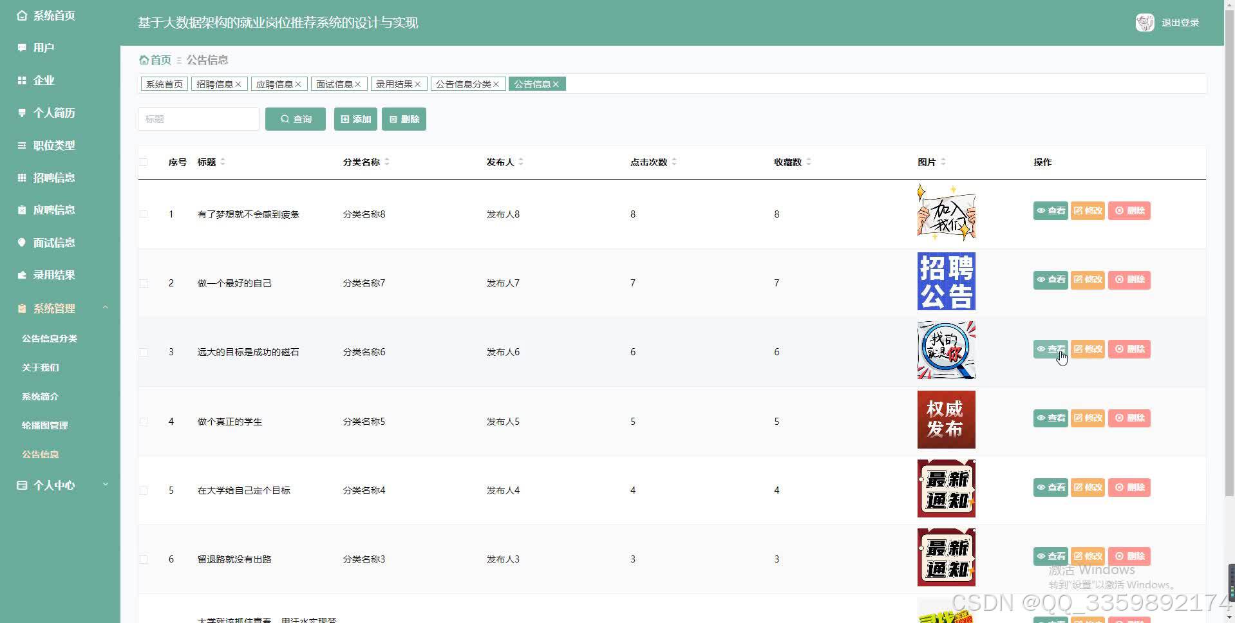This screenshot has width=1235, height=623.
Task: Check the row 3 checkbox
Action: (144, 352)
